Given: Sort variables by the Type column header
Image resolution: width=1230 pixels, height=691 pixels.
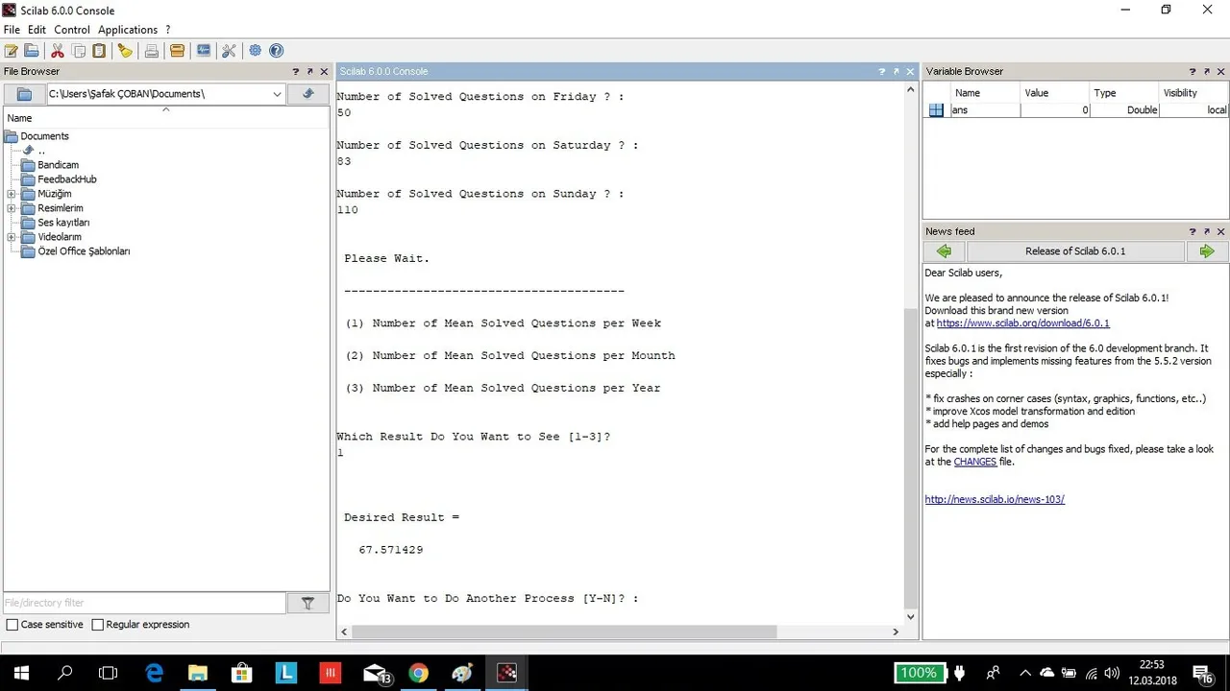Looking at the screenshot, I should click(1123, 93).
